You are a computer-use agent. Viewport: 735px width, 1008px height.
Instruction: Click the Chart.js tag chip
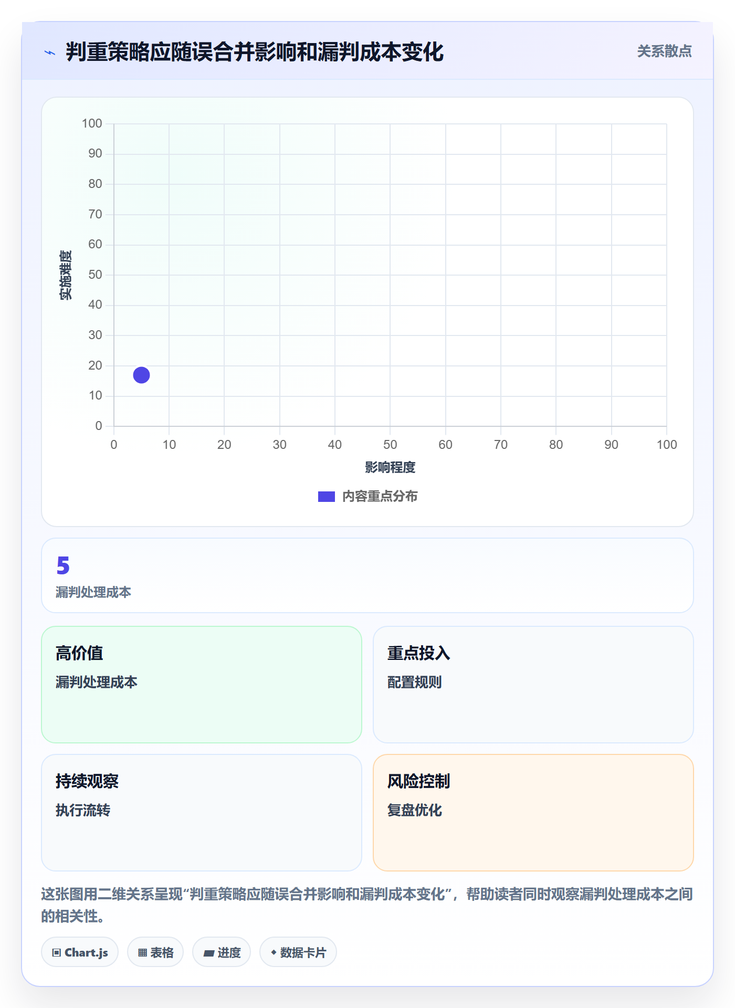pos(80,952)
